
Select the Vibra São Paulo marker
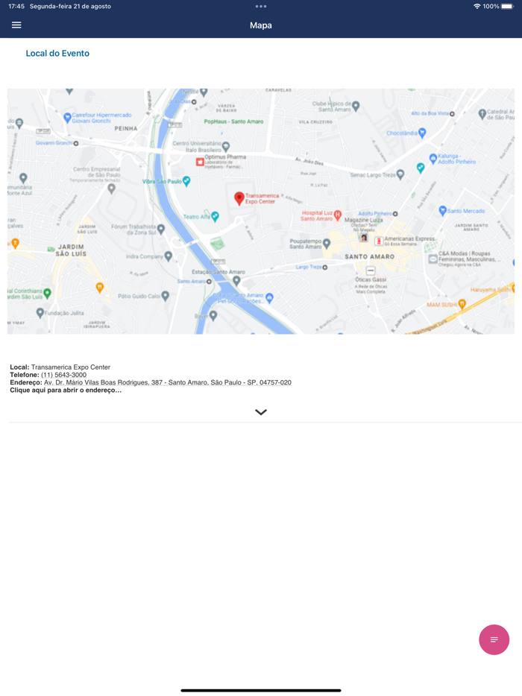point(186,180)
